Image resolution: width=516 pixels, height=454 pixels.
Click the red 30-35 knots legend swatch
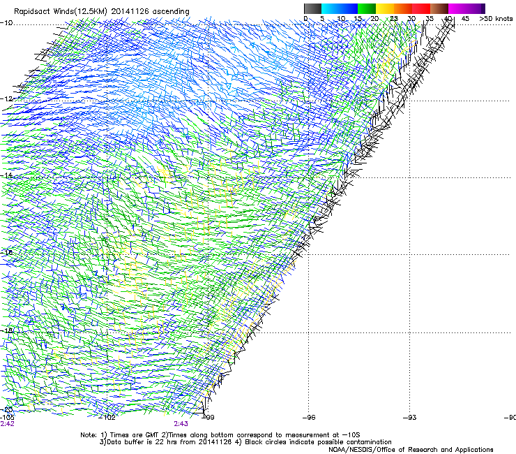[x=421, y=8]
